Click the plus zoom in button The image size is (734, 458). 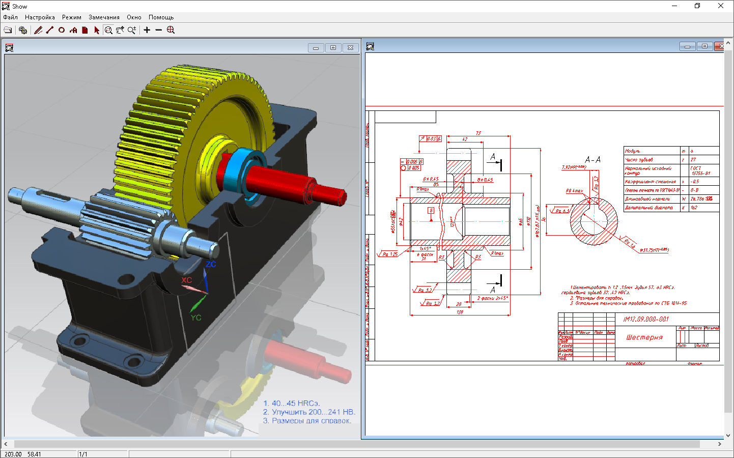[x=147, y=30]
